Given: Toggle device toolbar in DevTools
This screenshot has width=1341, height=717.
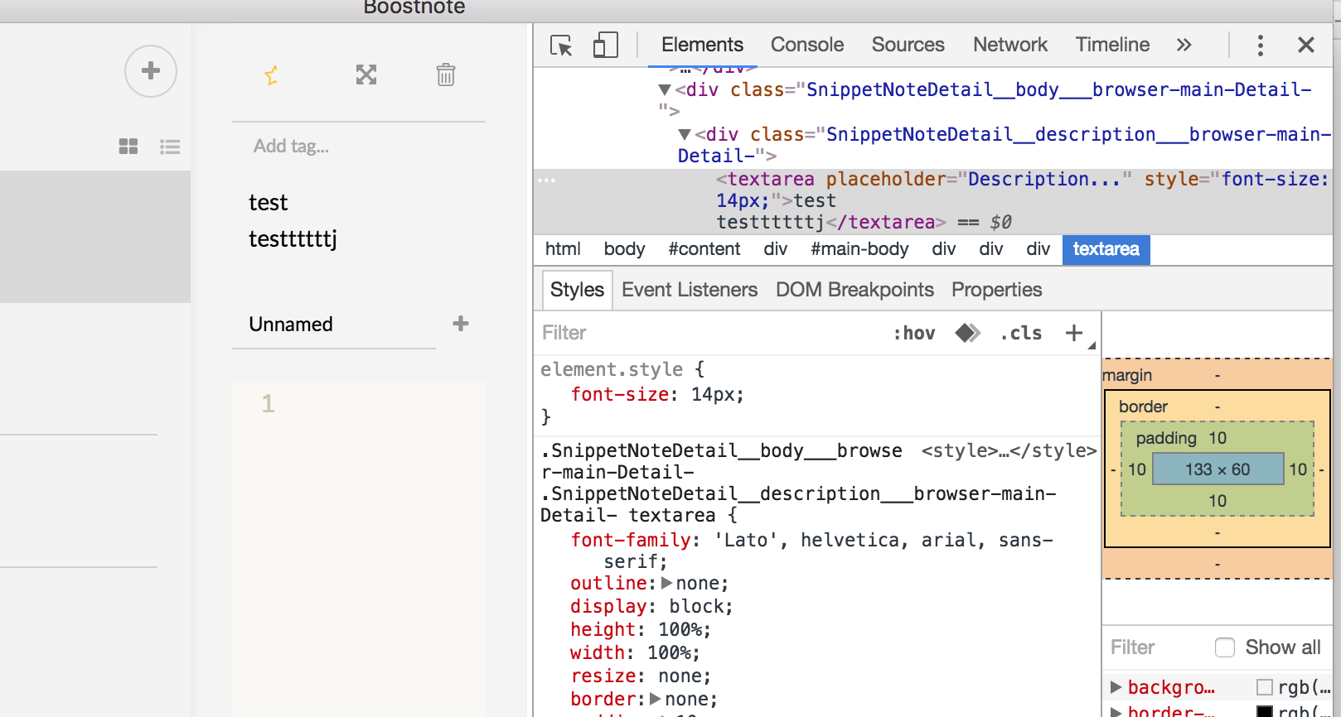Looking at the screenshot, I should click(x=606, y=45).
